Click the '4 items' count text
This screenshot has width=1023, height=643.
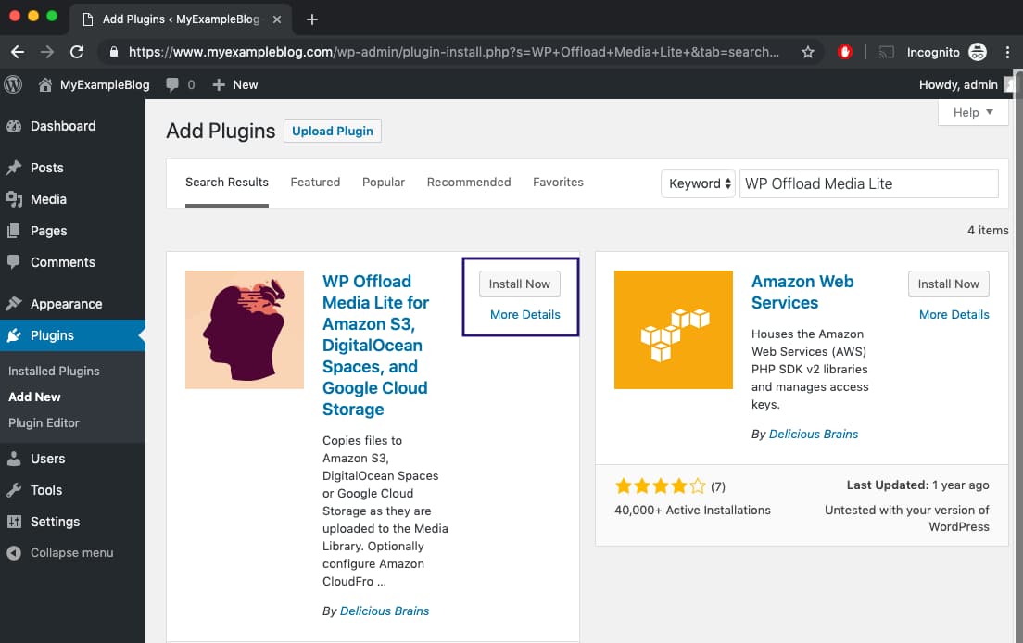988,230
